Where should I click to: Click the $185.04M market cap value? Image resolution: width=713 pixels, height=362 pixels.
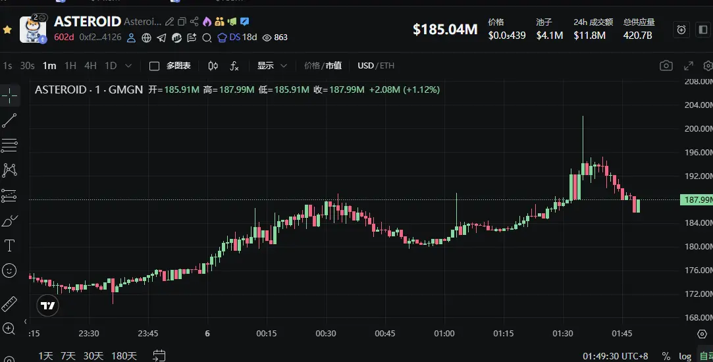click(x=445, y=30)
